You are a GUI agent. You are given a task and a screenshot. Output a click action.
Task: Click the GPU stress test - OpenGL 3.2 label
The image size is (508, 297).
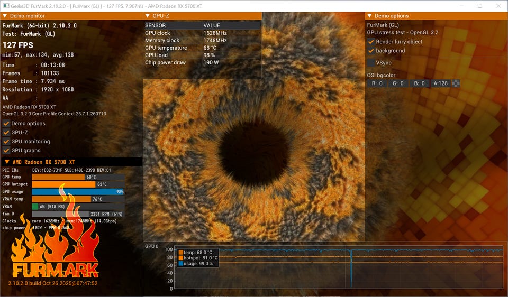pos(402,33)
